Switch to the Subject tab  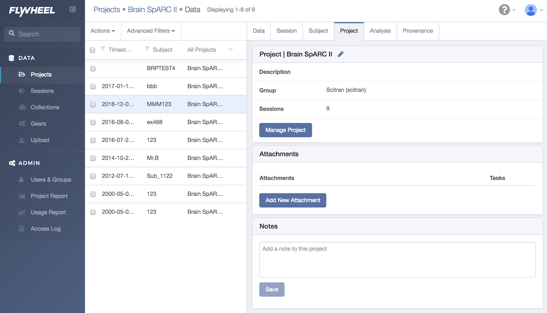coord(318,31)
